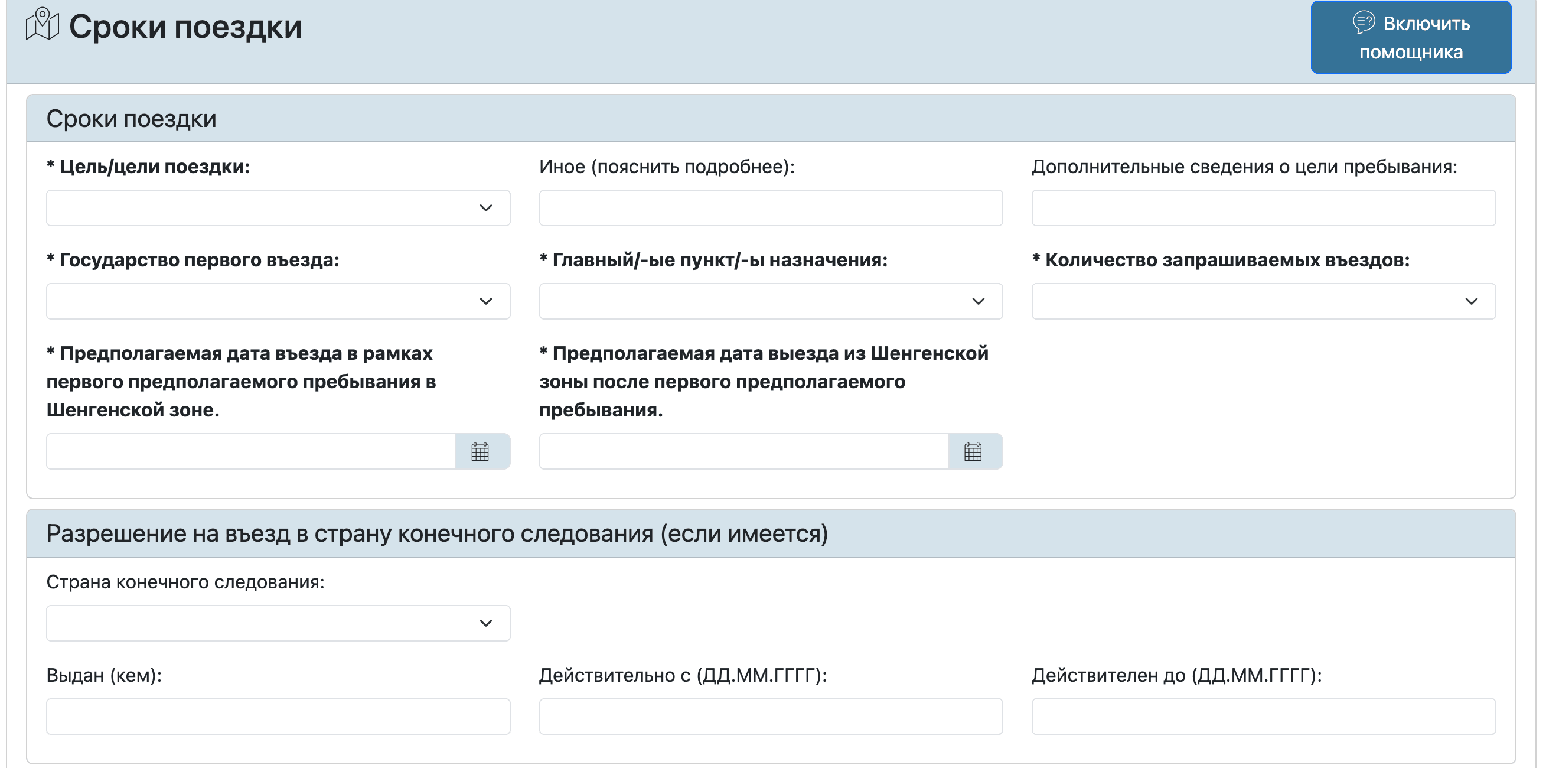This screenshot has width=1546, height=768.
Task: Click the 'Страна конечного следования:' label
Action: [x=185, y=582]
